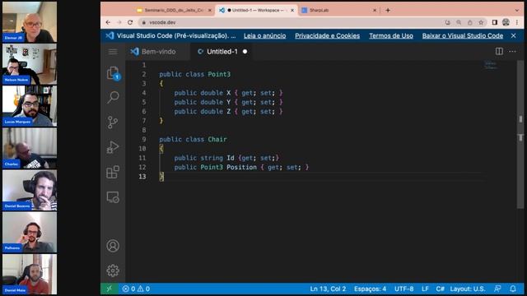This screenshot has height=296, width=527.
Task: Select Charles' video thumbnail
Action: (30, 148)
